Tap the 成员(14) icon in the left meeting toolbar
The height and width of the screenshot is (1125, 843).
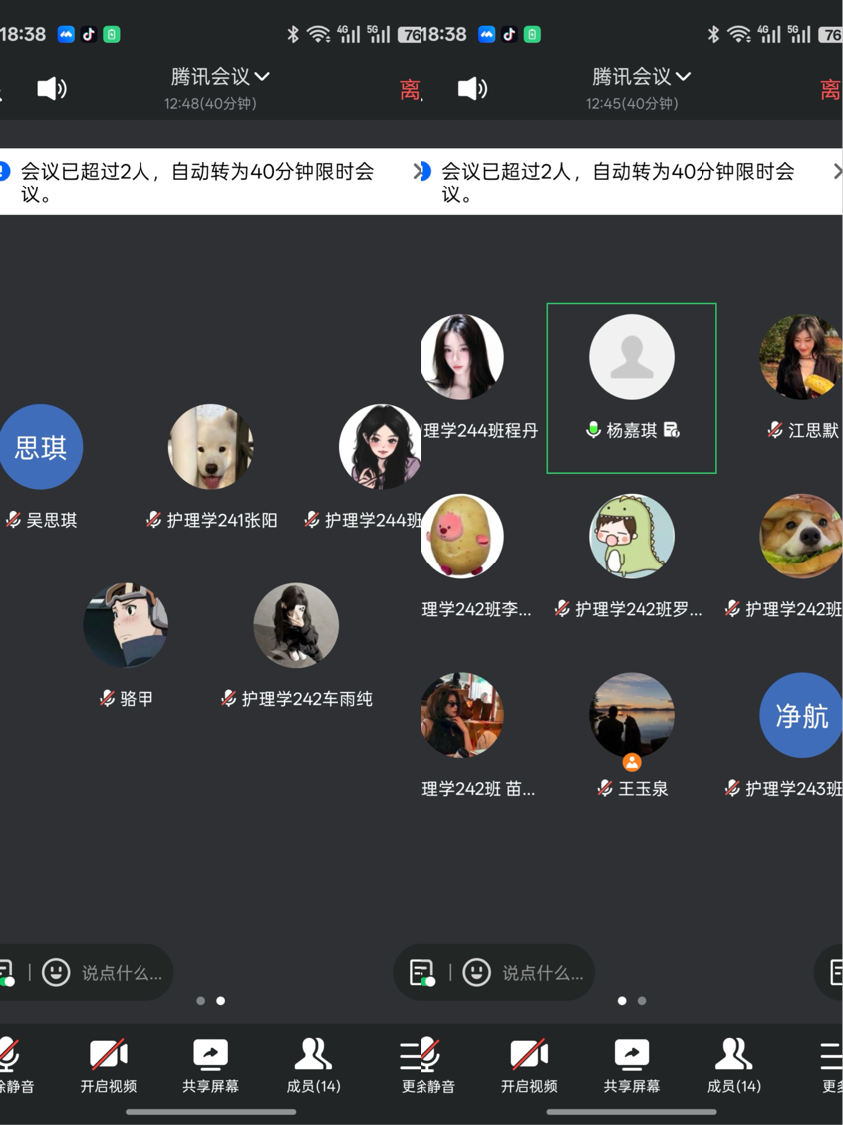[x=313, y=1065]
